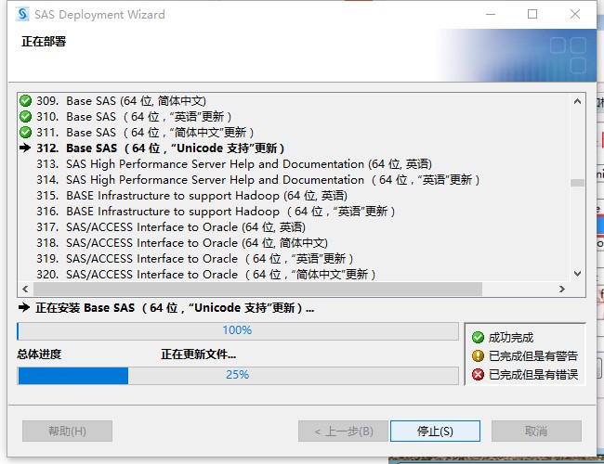Viewport: 604px width, 464px height.
Task: Close the SAS Deployment Wizard window
Action: pyautogui.click(x=575, y=14)
